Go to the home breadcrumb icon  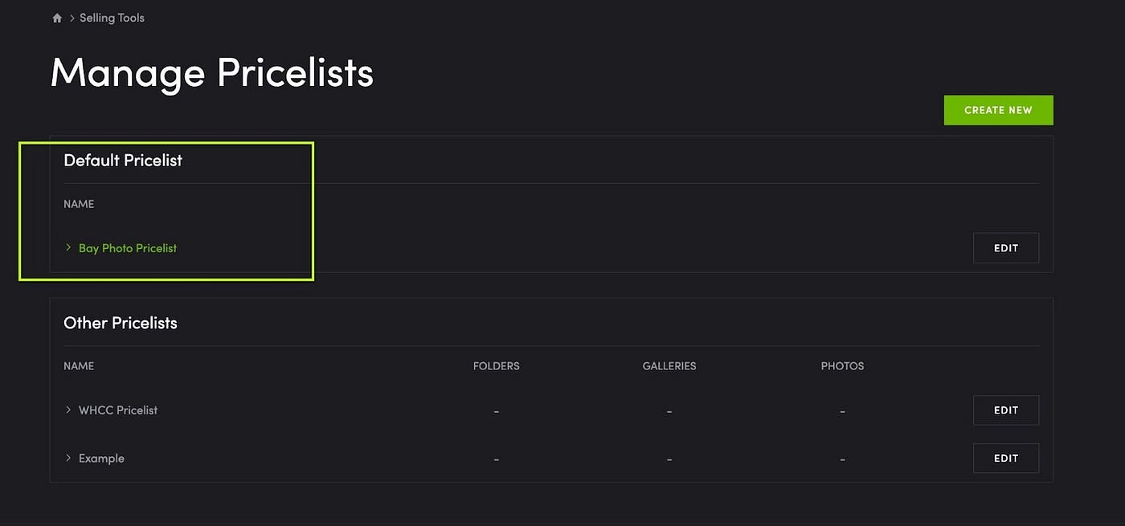coord(57,18)
